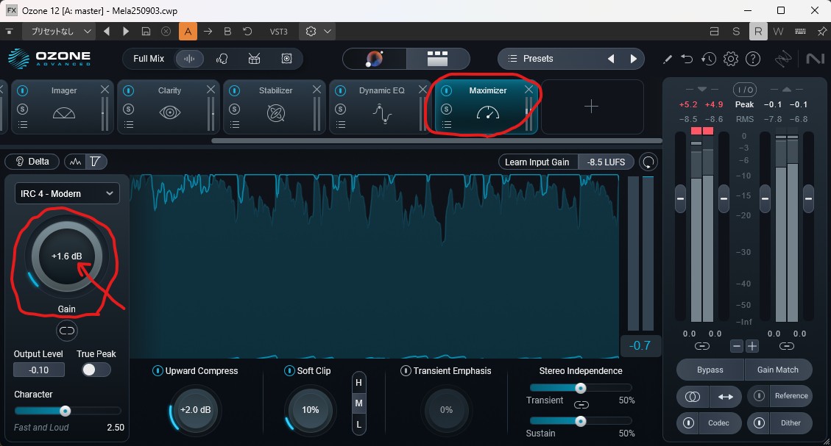Open the Master Assistant view
This screenshot has width=831, height=446.
pos(375,59)
